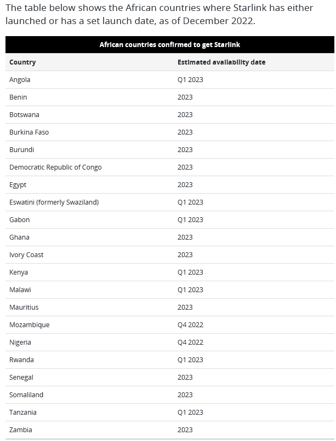
Task: Click Eswatini (formerly Swaziland) entry
Action: [54, 202]
